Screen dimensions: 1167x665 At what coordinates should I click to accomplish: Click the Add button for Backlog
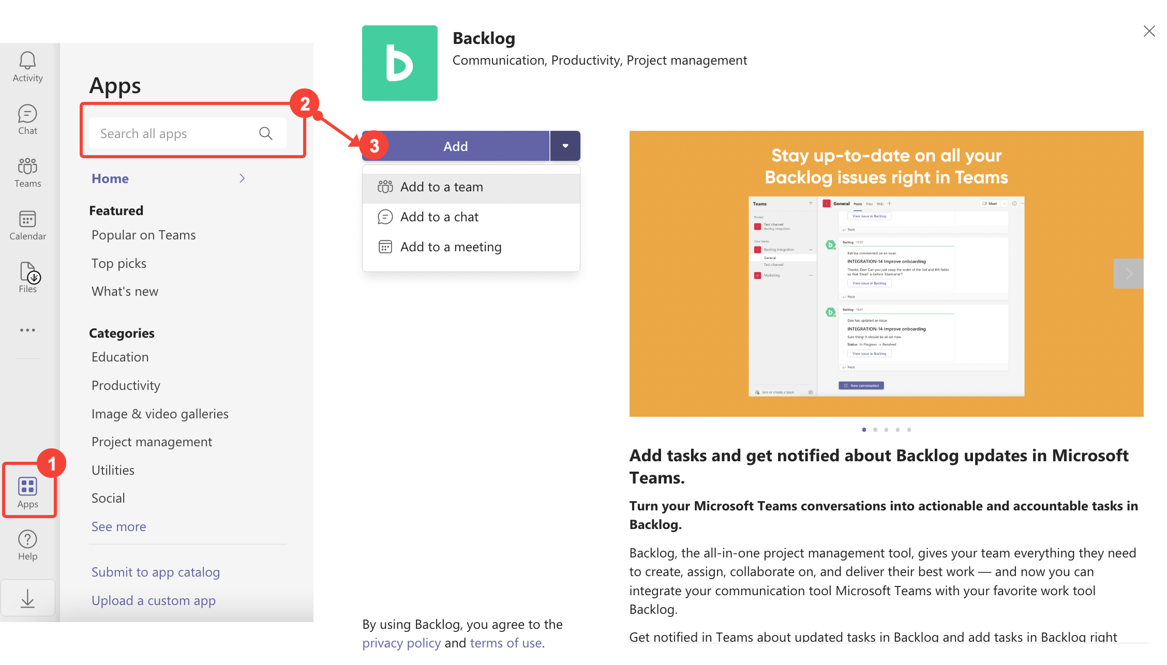[455, 145]
